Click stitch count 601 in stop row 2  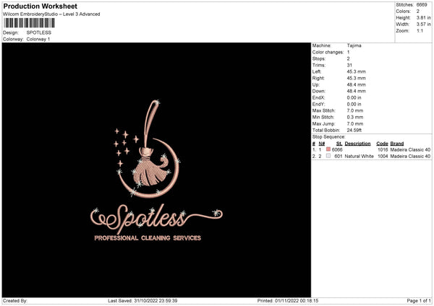pyautogui.click(x=339, y=157)
